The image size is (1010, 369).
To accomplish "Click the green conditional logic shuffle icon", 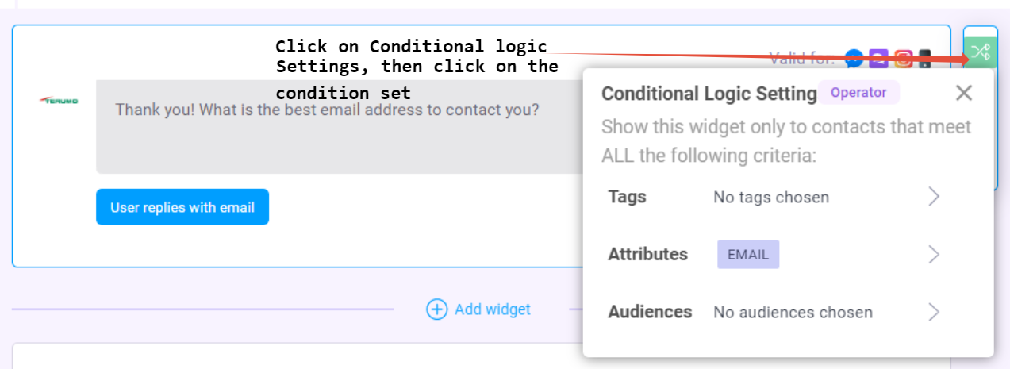I will 981,52.
